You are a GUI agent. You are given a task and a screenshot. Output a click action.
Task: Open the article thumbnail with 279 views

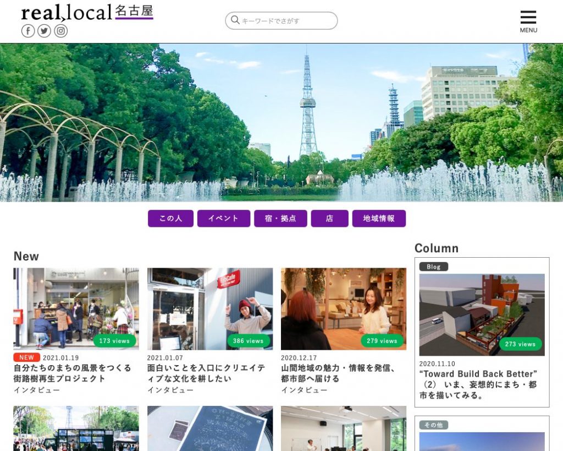344,308
